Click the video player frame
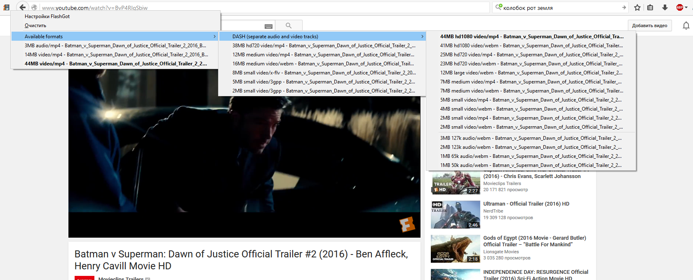The width and height of the screenshot is (693, 280). click(x=244, y=153)
